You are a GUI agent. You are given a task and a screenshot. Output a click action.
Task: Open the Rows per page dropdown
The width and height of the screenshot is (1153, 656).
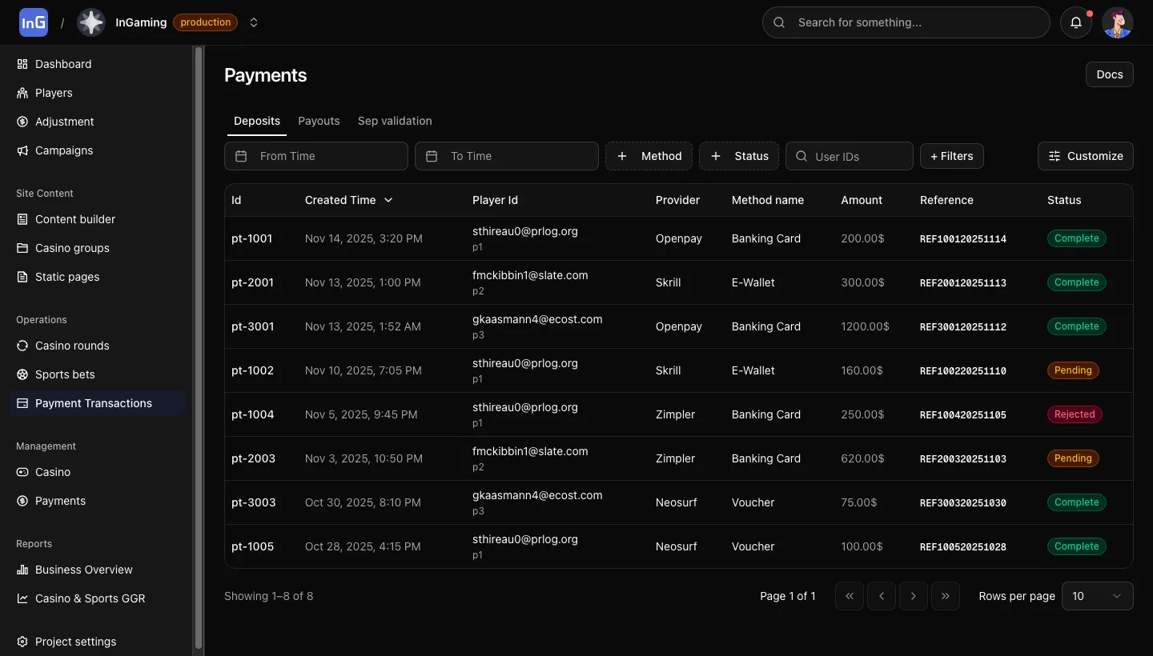click(1097, 596)
